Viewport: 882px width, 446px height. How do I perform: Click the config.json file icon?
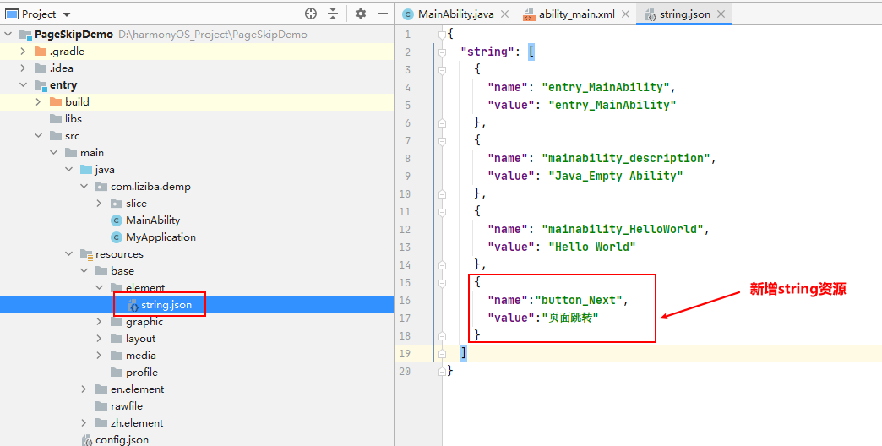coord(87,440)
